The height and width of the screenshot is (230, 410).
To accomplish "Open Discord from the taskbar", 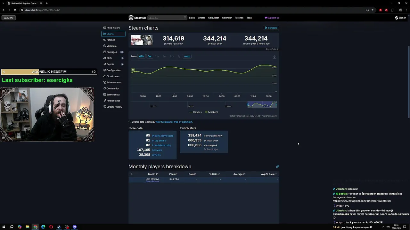I will tap(75, 227).
